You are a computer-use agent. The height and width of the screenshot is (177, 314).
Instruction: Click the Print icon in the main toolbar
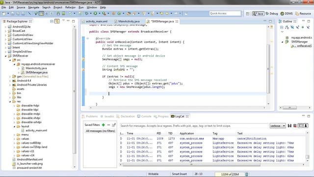pos(23,13)
